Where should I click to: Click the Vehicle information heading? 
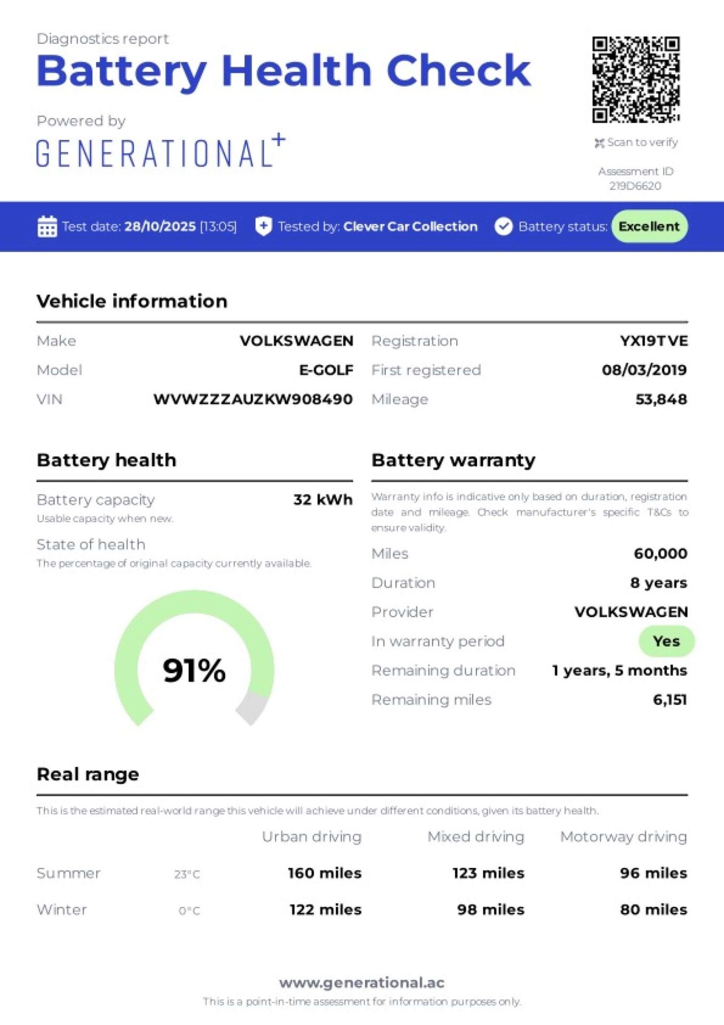132,302
